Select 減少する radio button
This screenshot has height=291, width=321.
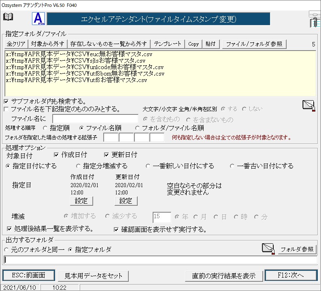click(x=107, y=216)
